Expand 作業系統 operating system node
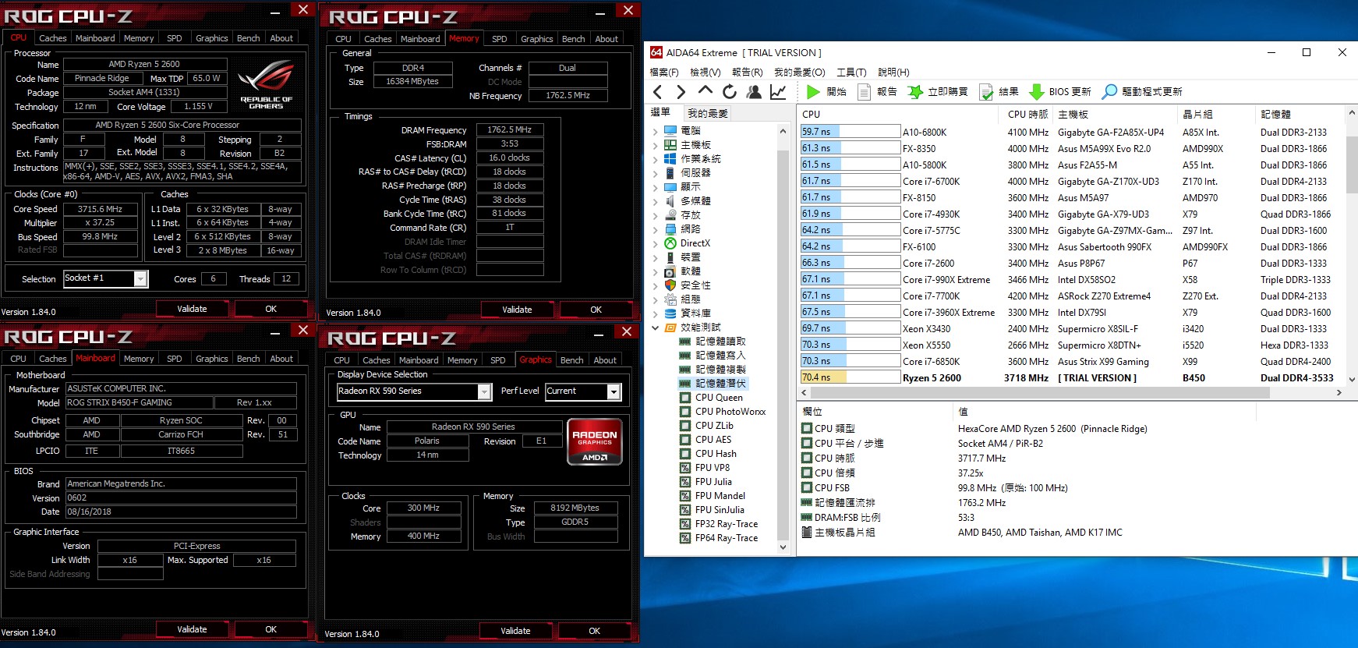 pyautogui.click(x=655, y=159)
